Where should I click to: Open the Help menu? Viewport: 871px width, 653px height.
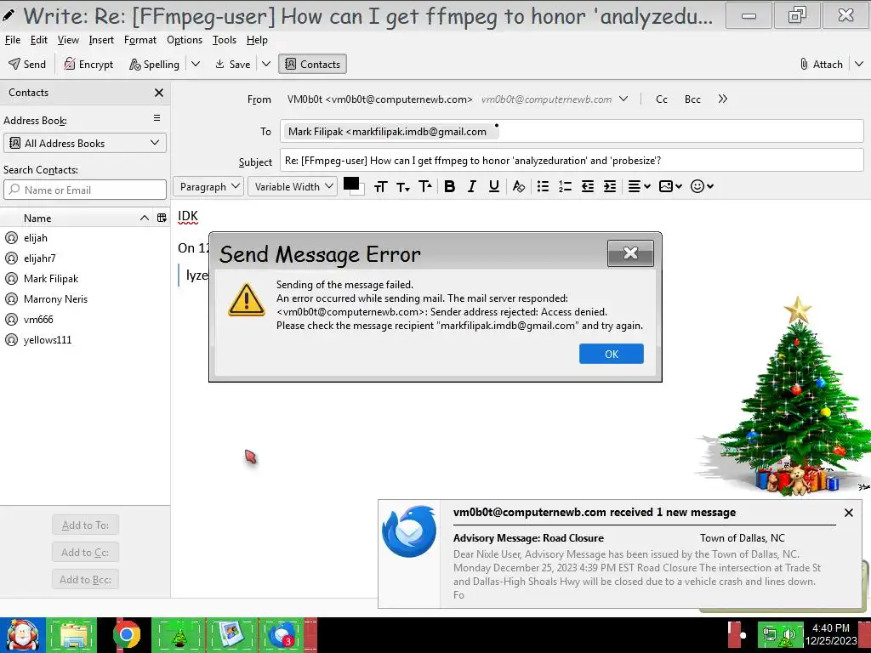coord(257,40)
